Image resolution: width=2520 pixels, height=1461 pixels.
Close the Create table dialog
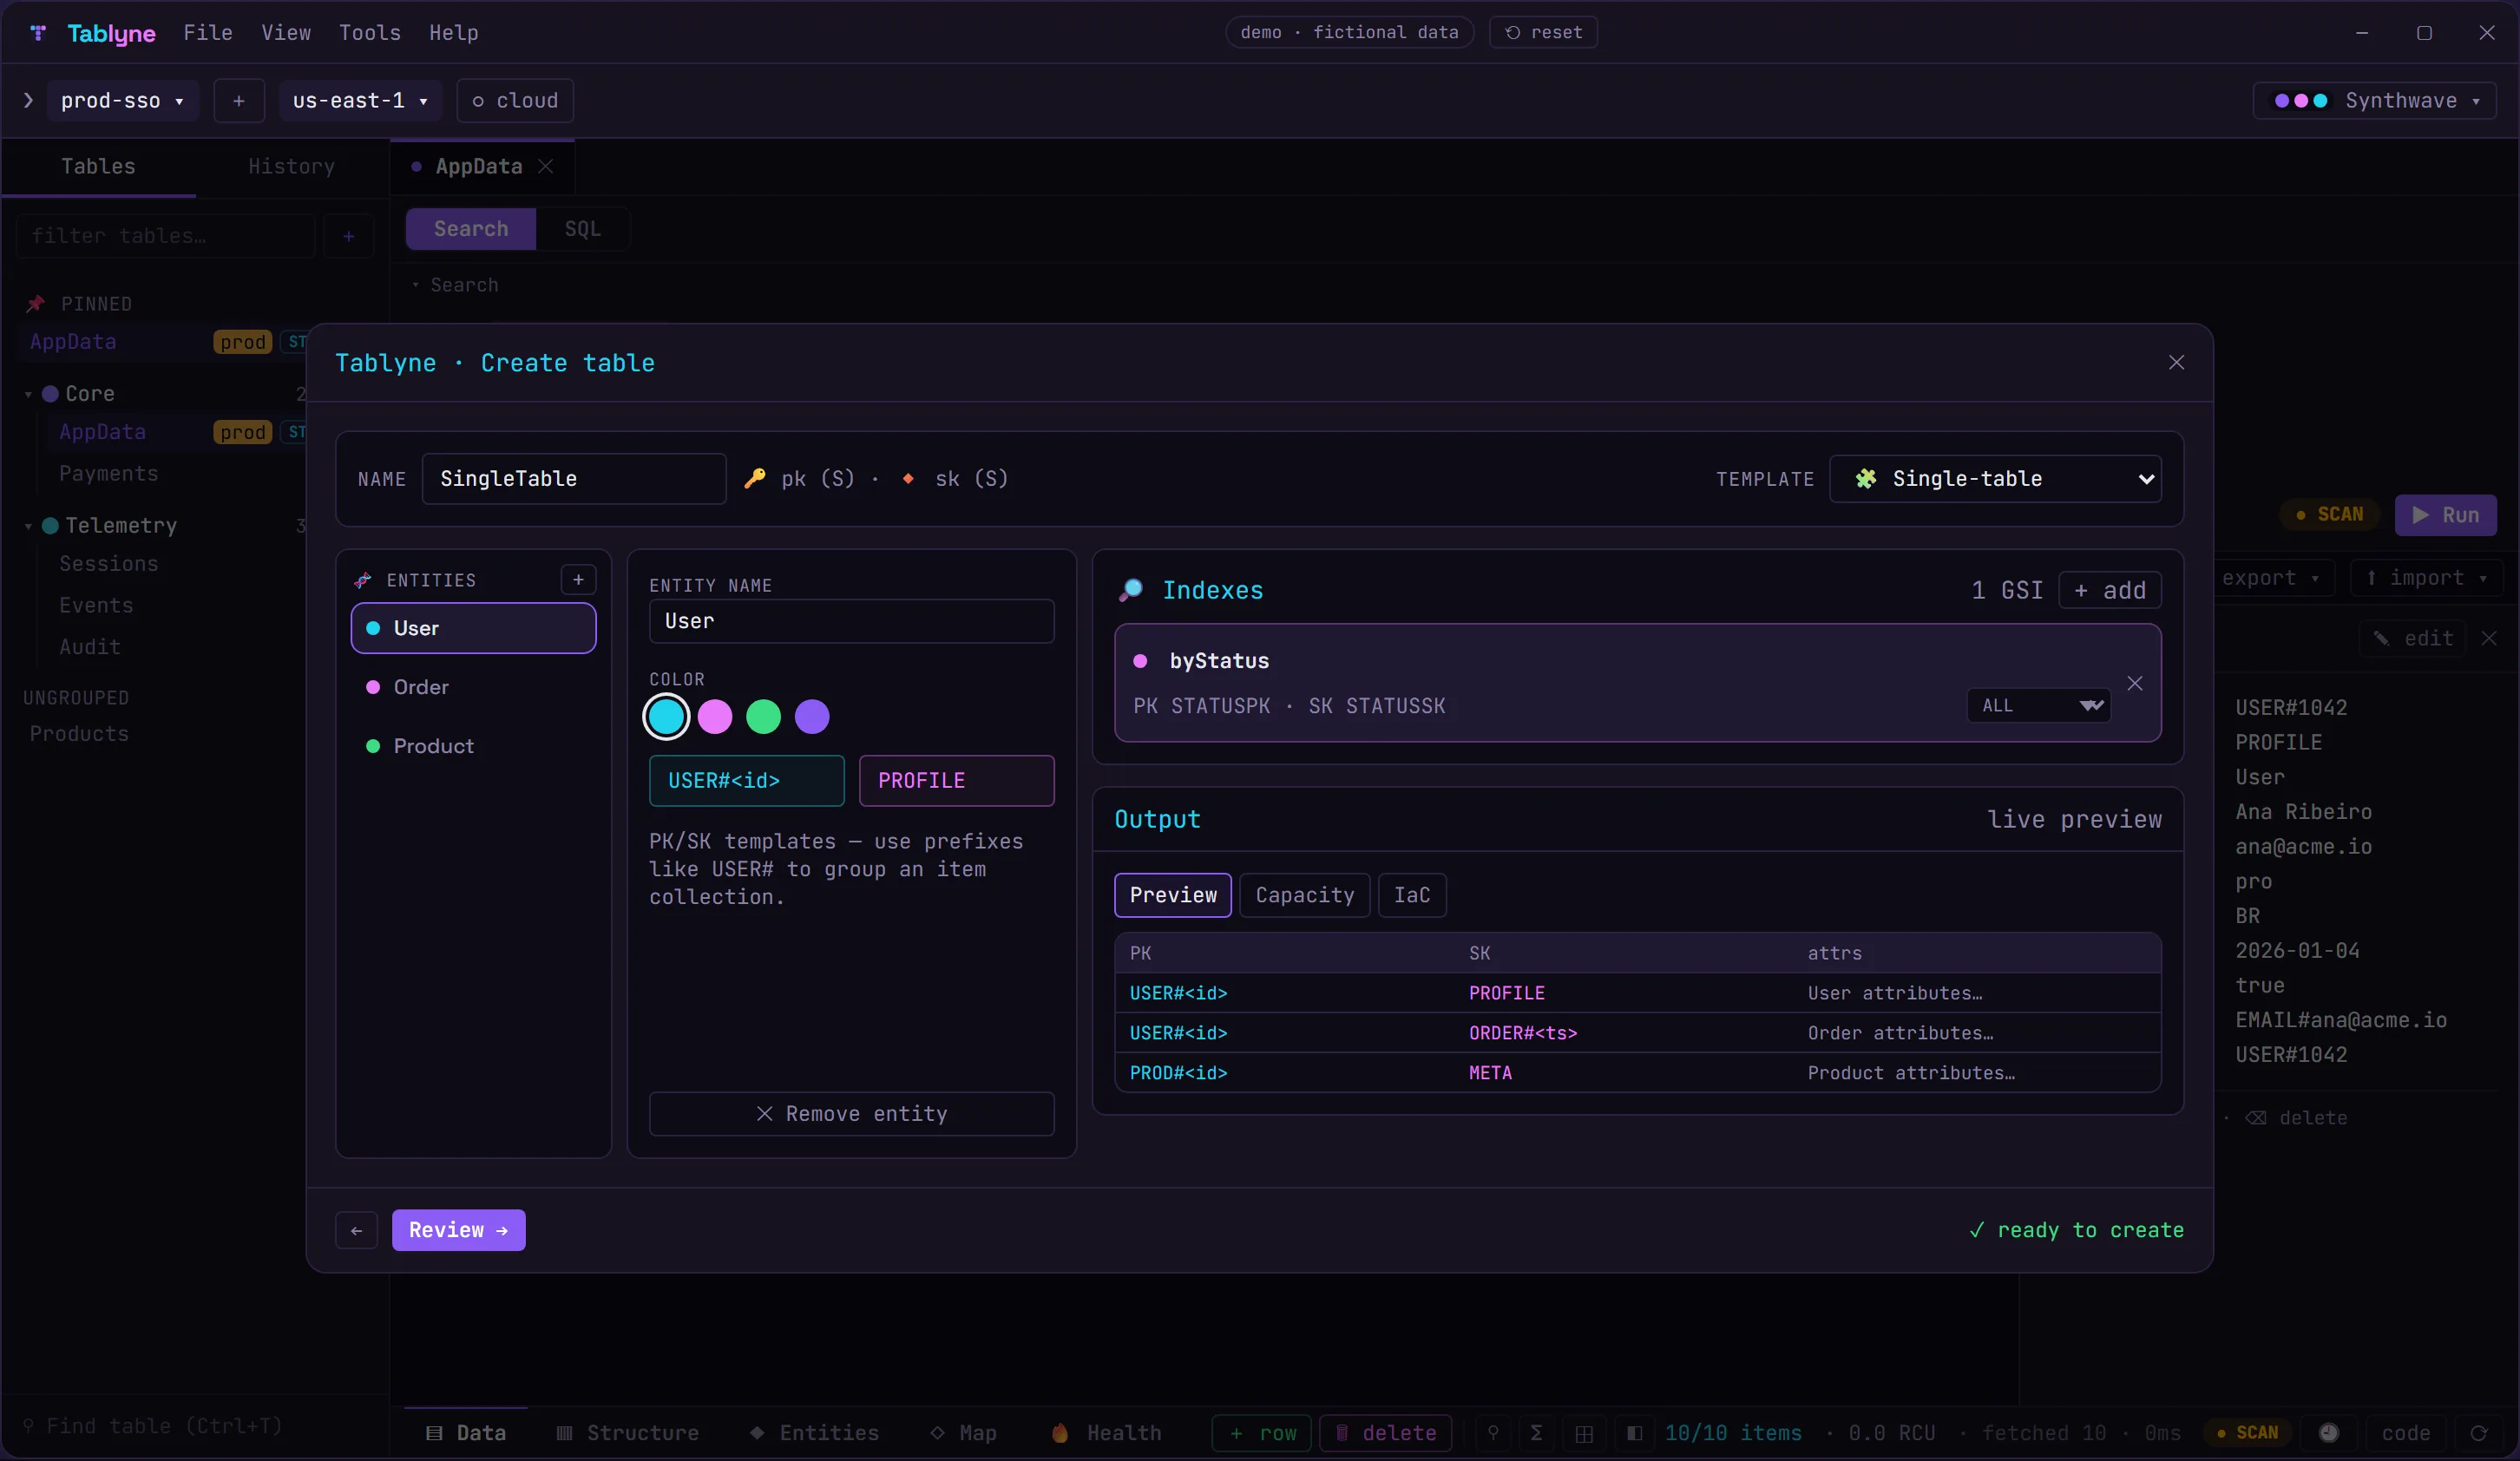pos(2176,362)
